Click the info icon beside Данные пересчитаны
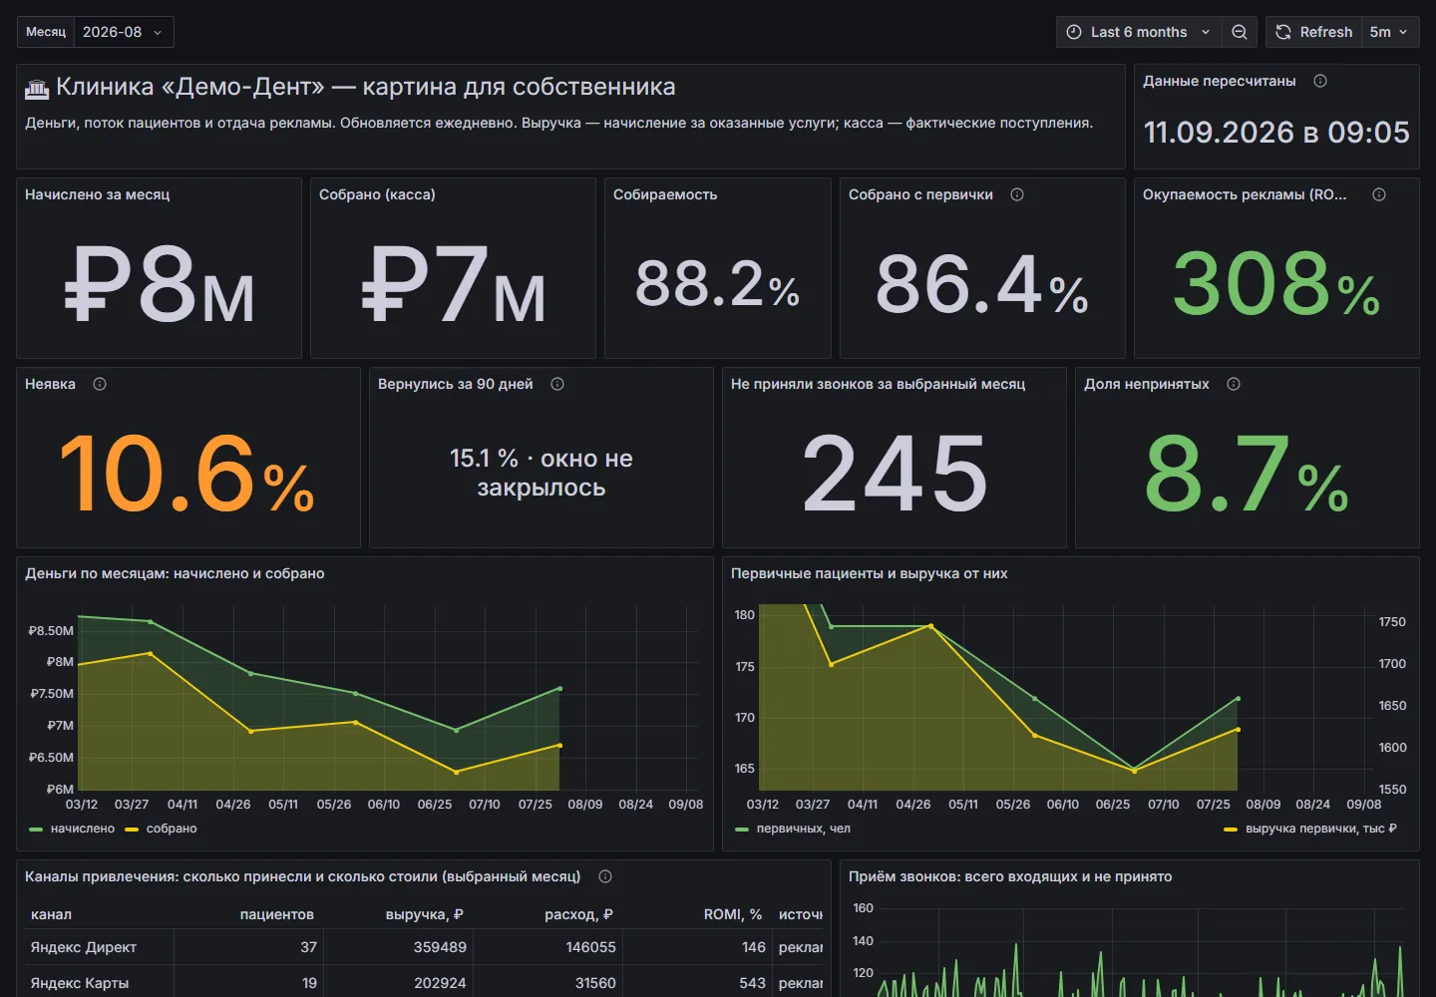The width and height of the screenshot is (1436, 997). (1320, 81)
